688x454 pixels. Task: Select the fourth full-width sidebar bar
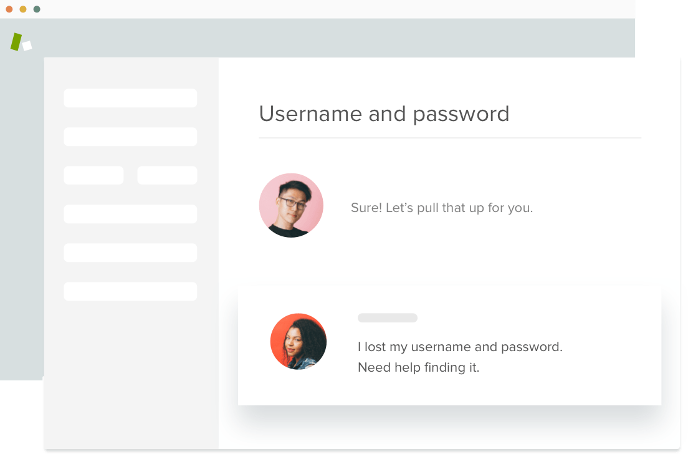click(x=130, y=214)
